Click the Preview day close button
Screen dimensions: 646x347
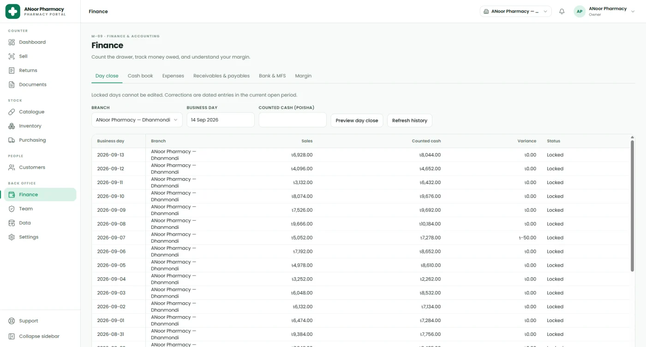pyautogui.click(x=357, y=120)
